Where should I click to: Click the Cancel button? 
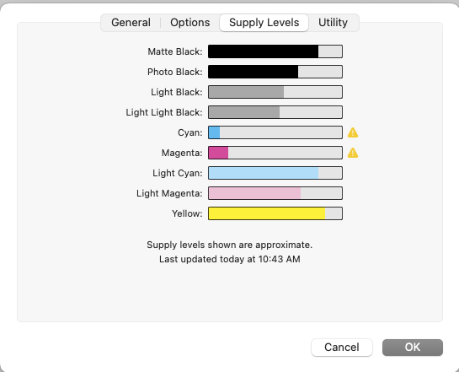[x=342, y=348]
